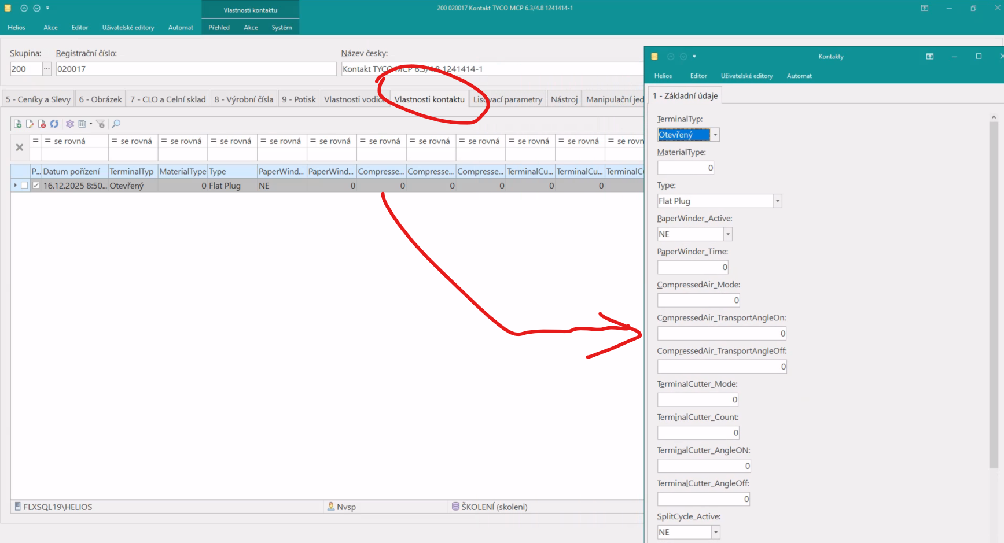Toggle the empty selection checkbox in the grid row
Screen dimensions: 1004x543
pos(24,186)
